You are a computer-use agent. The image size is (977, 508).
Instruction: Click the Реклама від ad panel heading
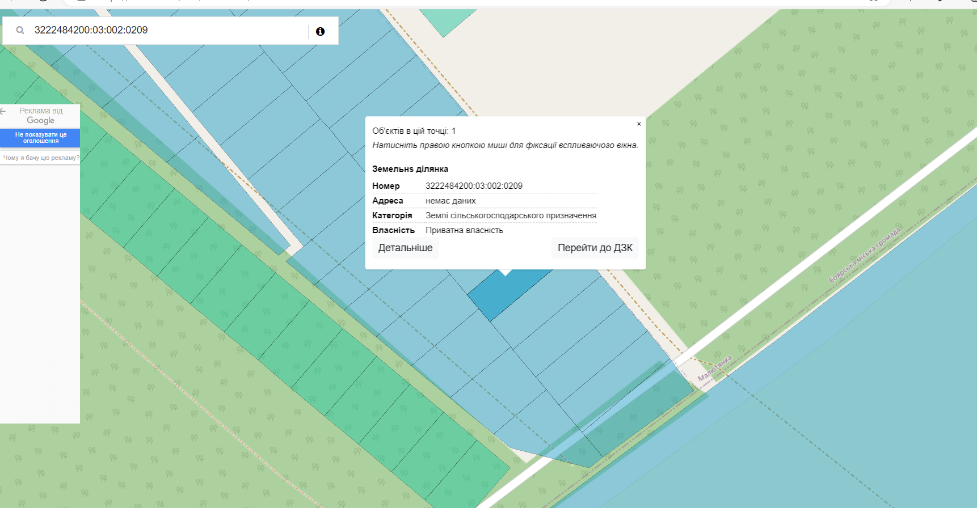(x=41, y=111)
